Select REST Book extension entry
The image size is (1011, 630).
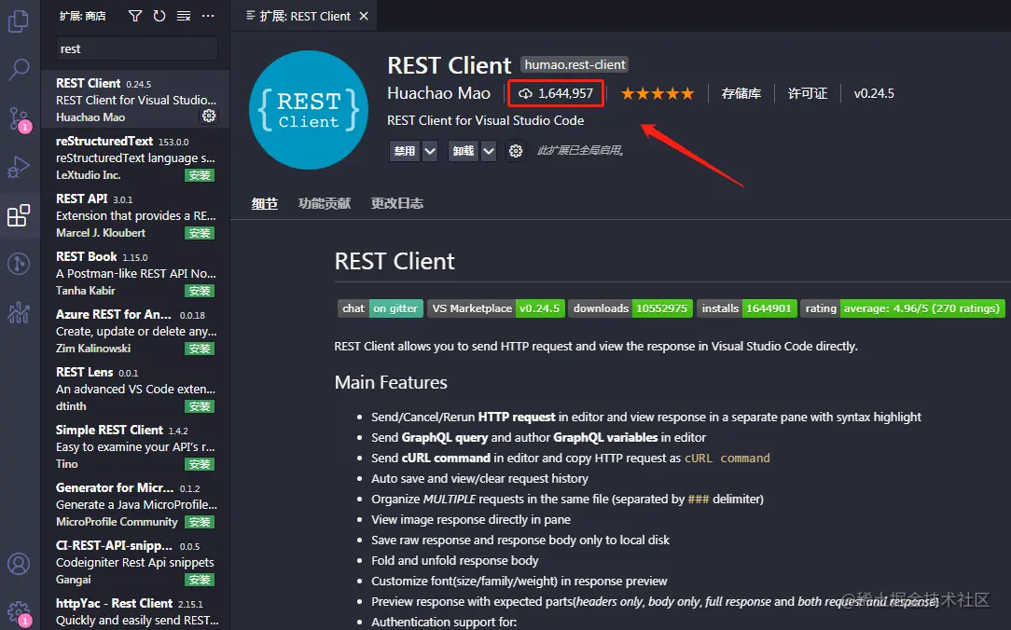[x=135, y=272]
